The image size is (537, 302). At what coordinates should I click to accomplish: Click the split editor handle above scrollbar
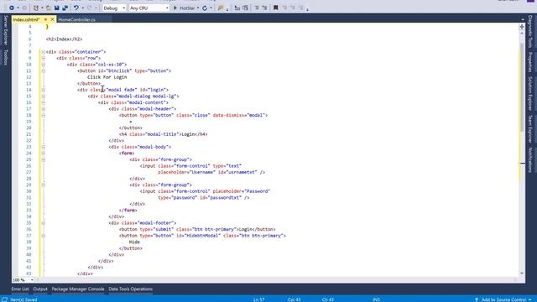[522, 27]
